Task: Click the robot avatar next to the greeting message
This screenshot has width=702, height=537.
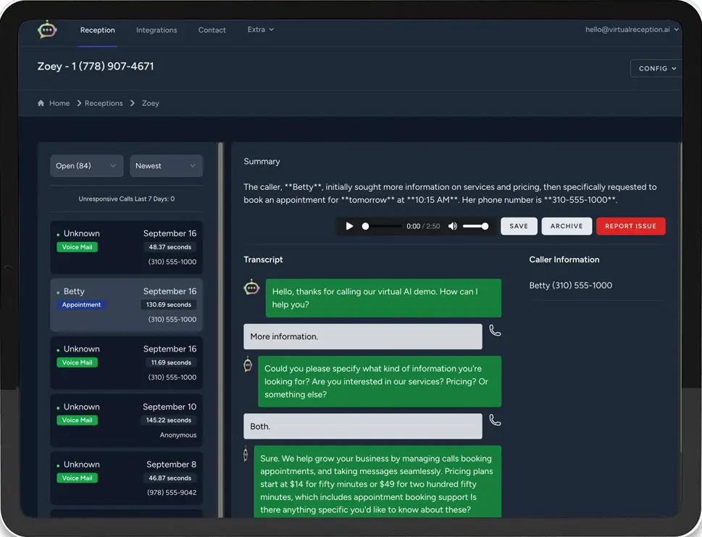Action: click(x=251, y=288)
